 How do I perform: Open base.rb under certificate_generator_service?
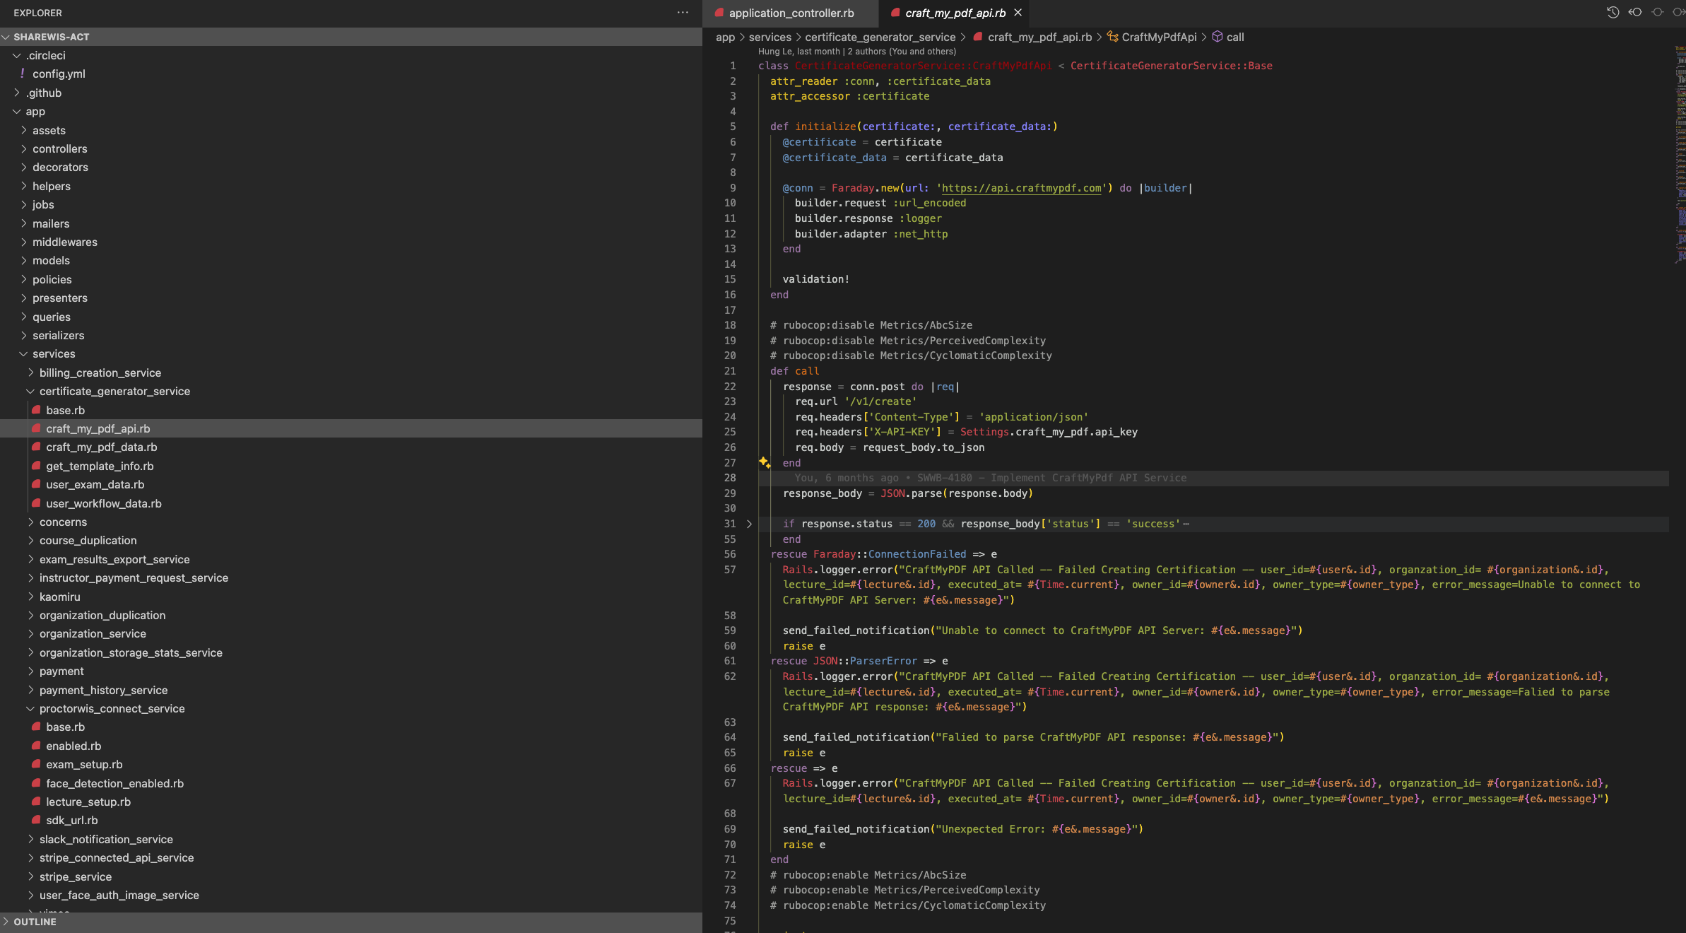tap(351, 410)
